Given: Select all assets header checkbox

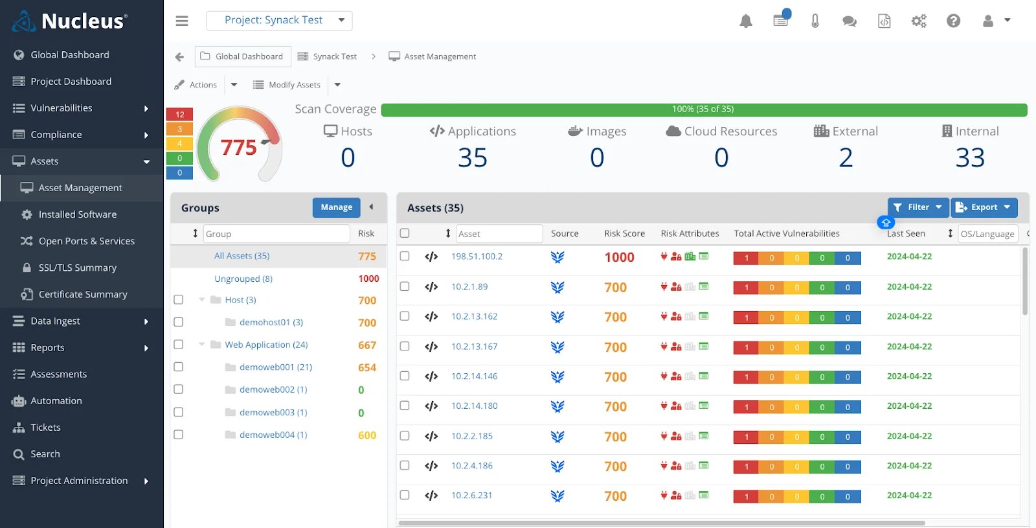Looking at the screenshot, I should coord(405,233).
